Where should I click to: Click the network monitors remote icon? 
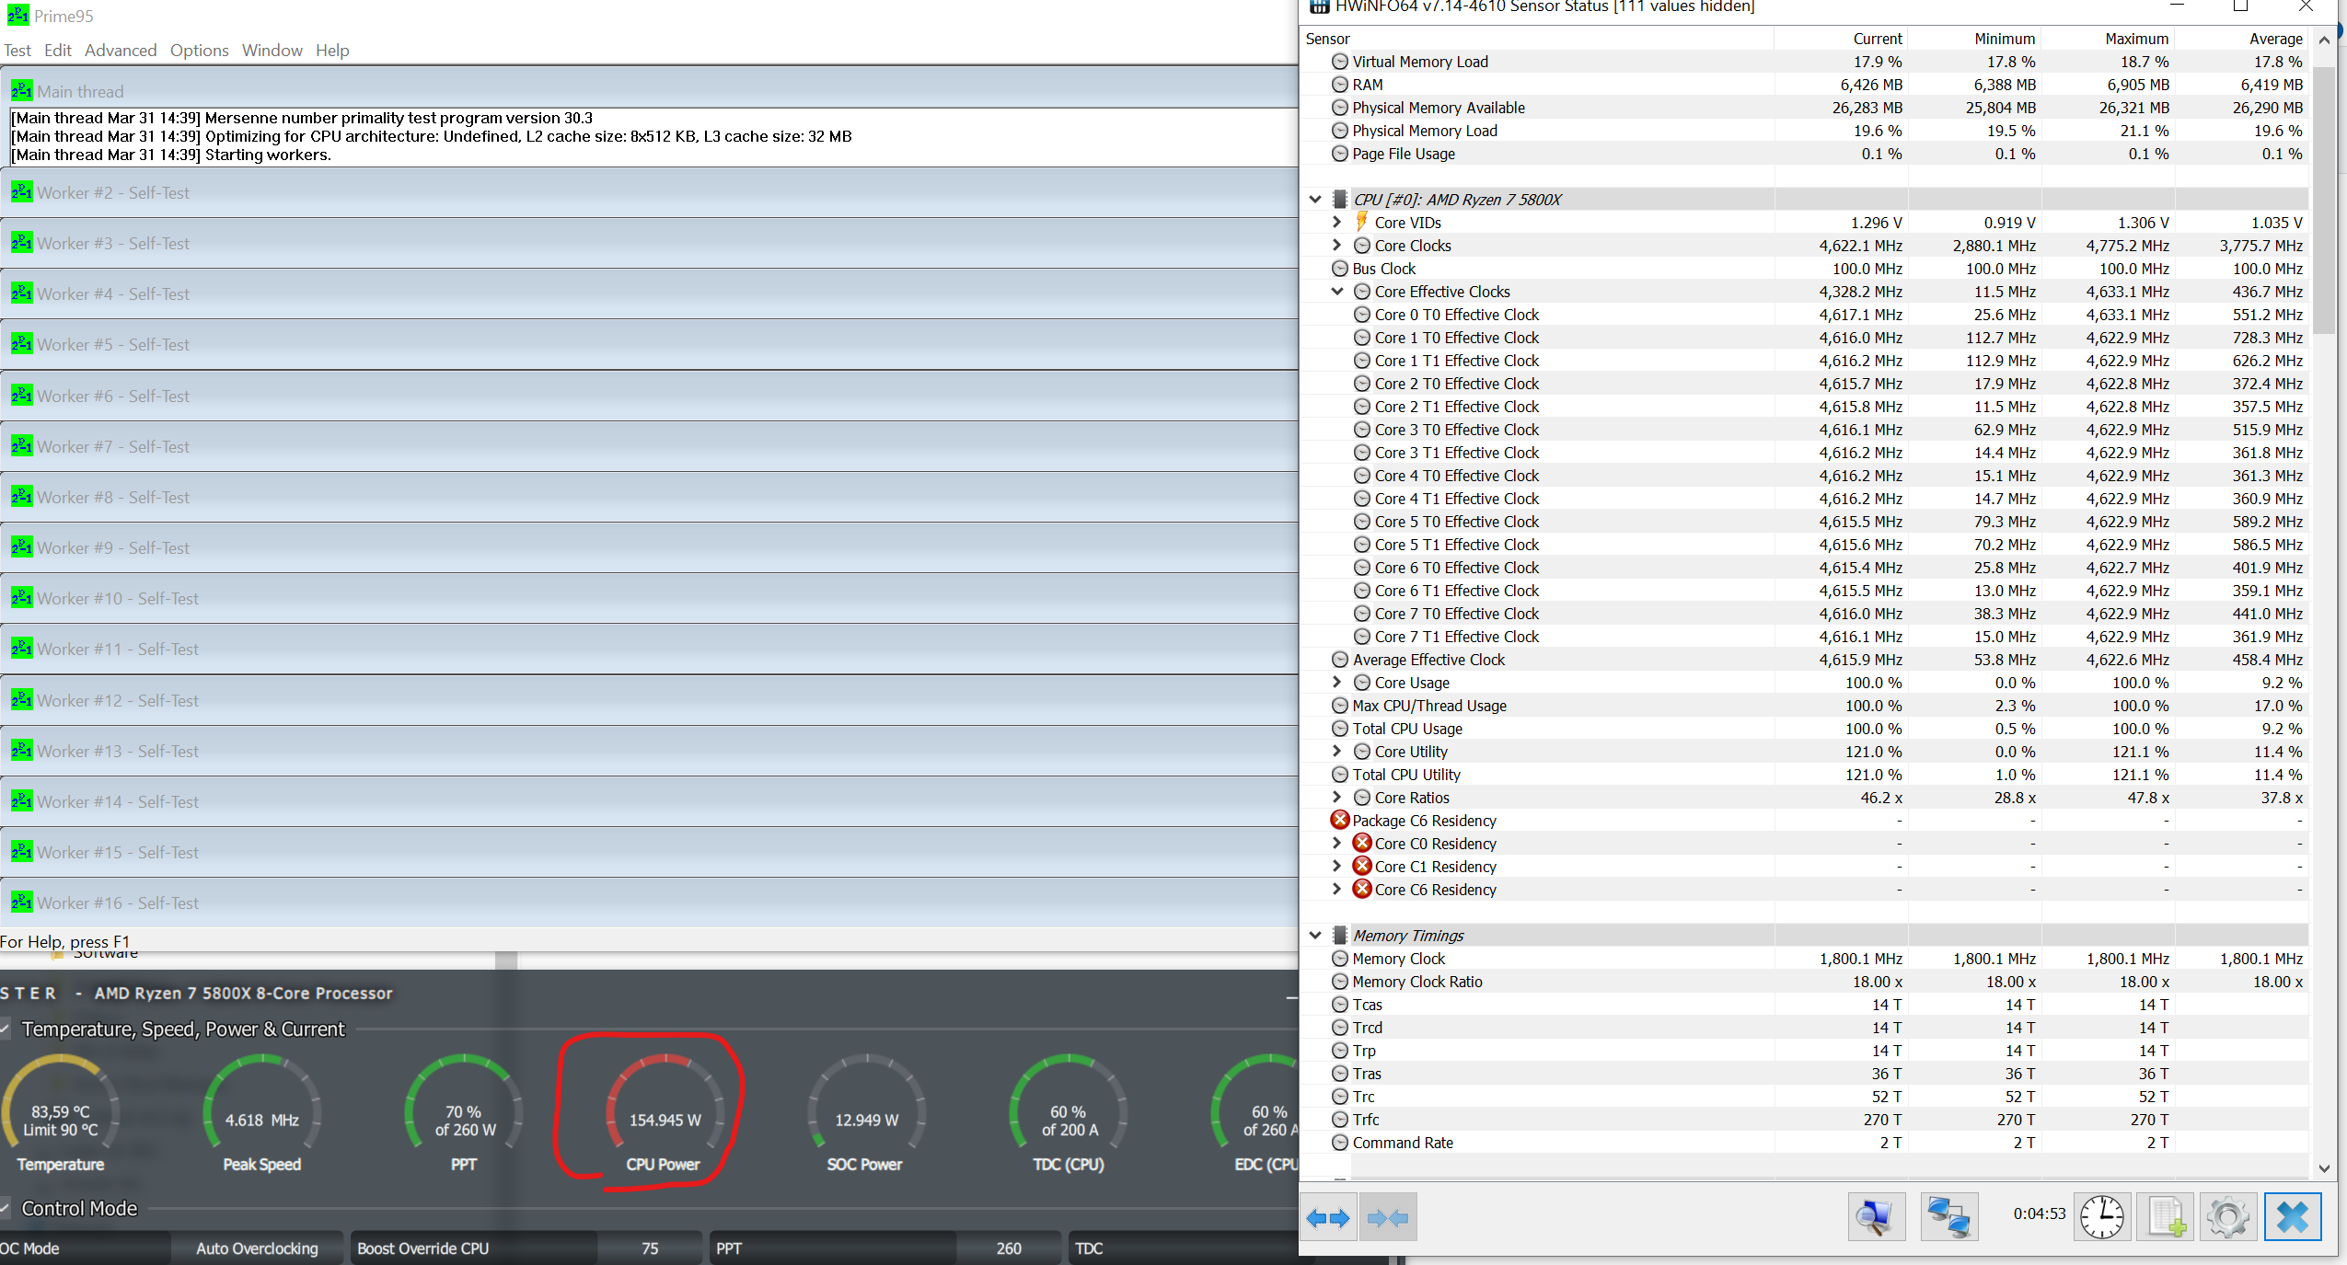pos(1948,1217)
